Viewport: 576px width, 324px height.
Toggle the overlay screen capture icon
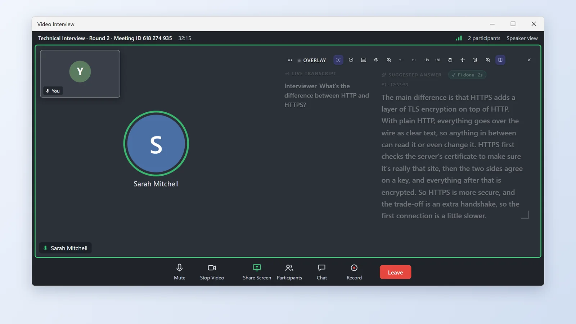click(x=338, y=60)
